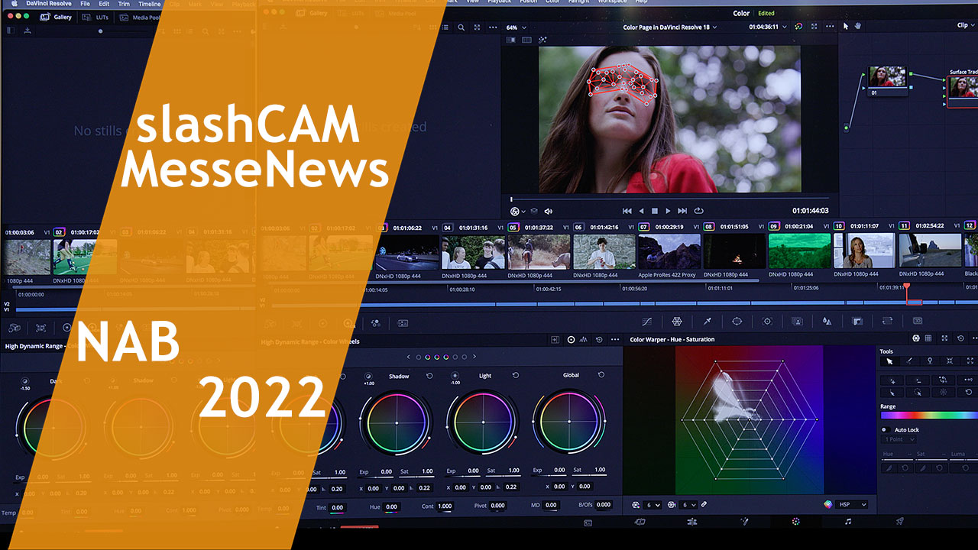Click the link chain icon in Color Warper

point(704,505)
